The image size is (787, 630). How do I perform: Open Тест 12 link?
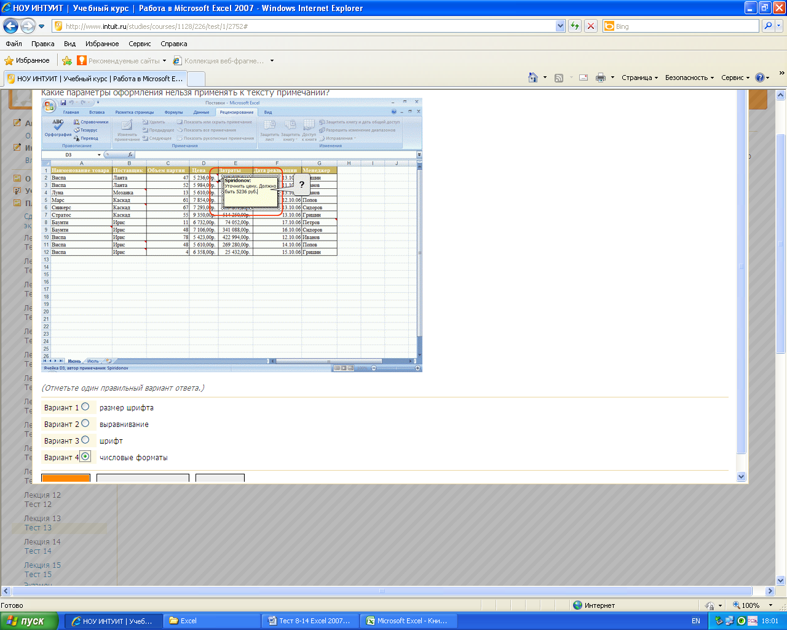pyautogui.click(x=38, y=504)
